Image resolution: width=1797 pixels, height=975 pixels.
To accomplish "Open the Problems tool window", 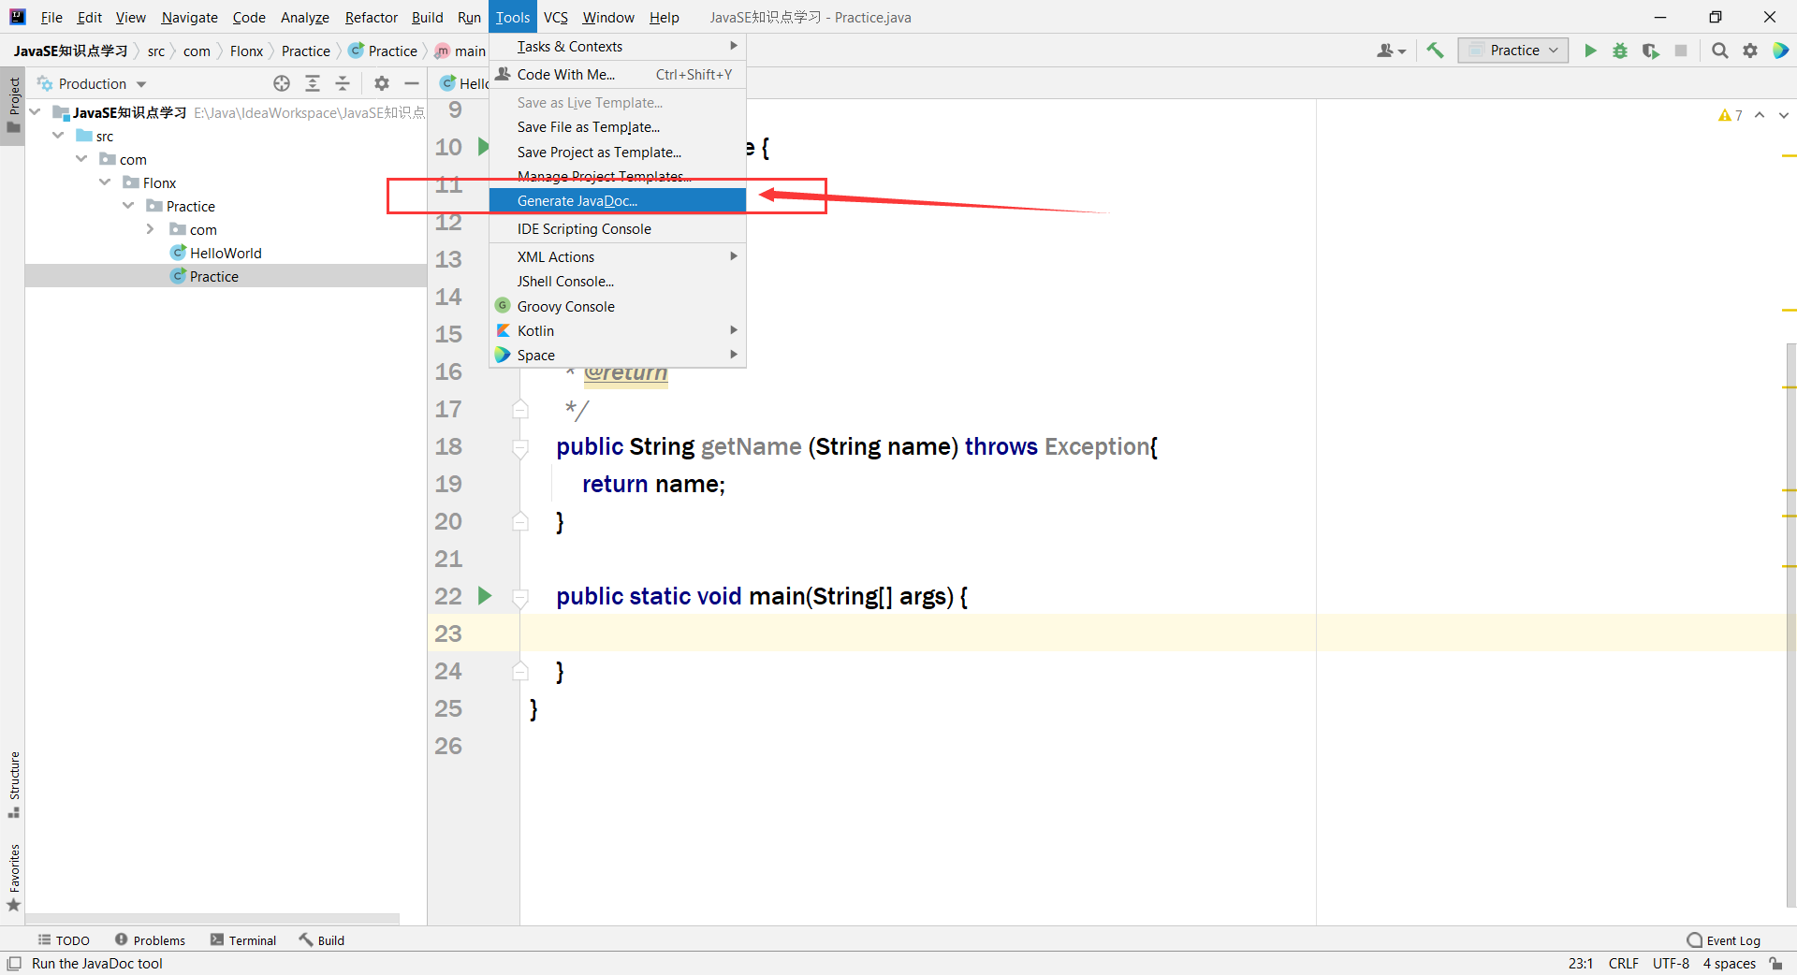I will 150,940.
